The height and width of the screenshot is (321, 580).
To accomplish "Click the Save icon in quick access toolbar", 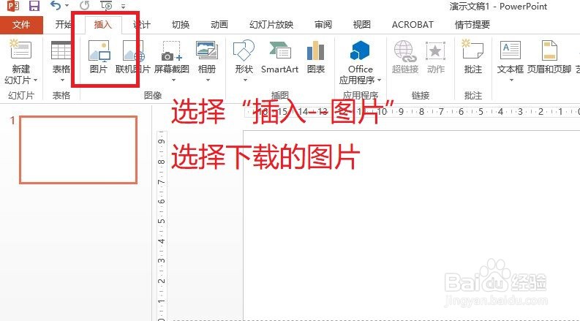I will (34, 6).
